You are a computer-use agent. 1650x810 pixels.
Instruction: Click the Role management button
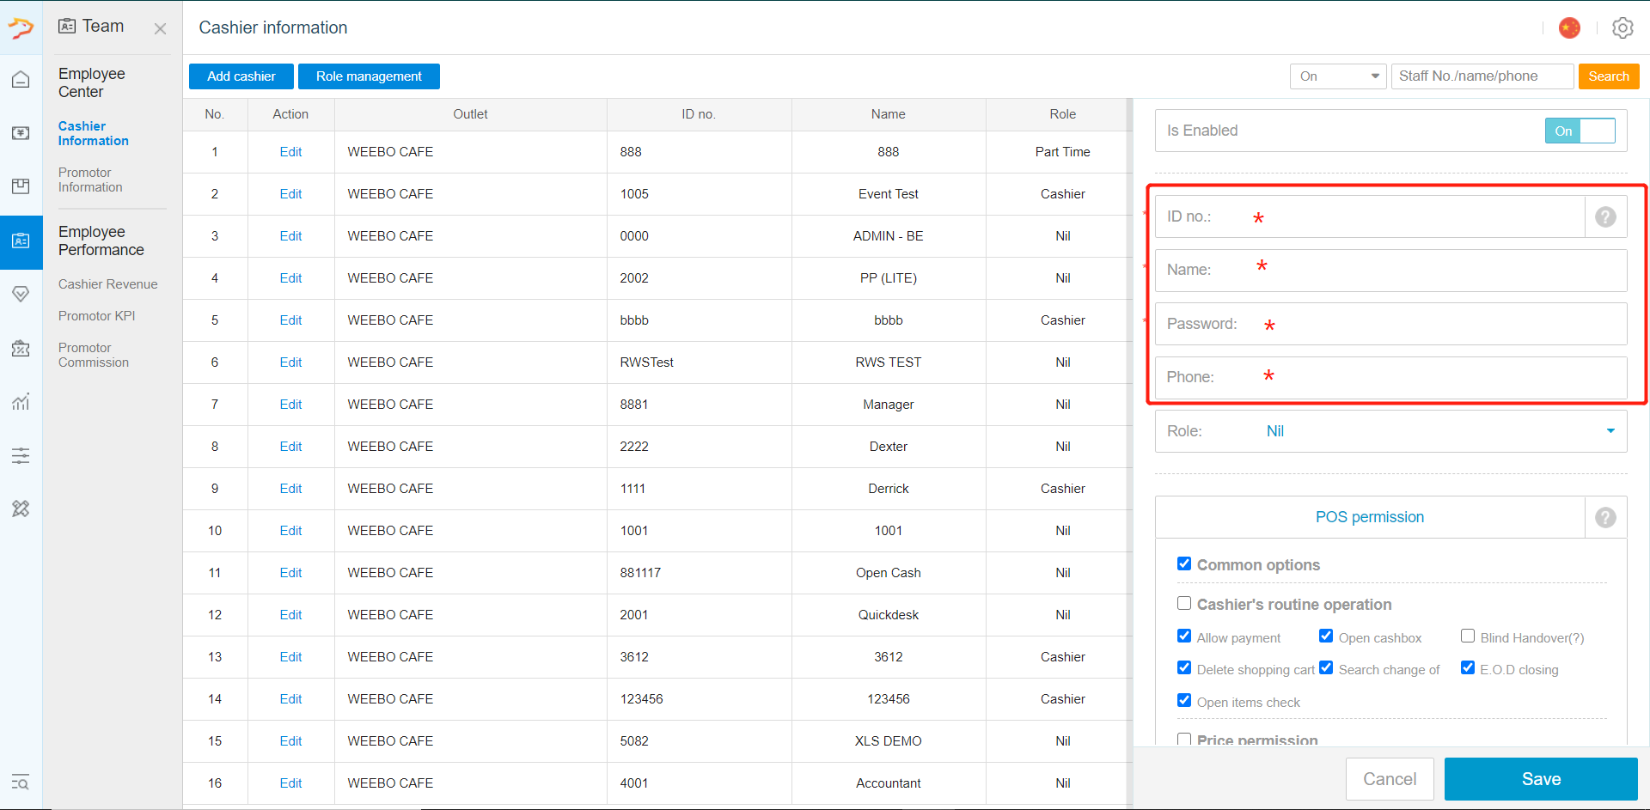coord(369,76)
